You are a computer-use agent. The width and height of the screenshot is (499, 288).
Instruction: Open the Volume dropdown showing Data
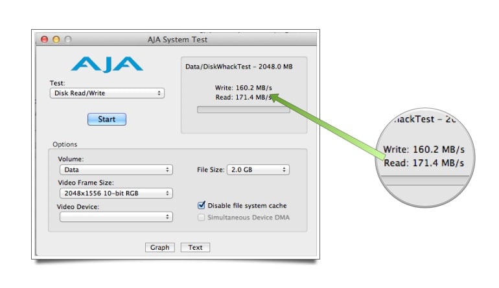116,170
